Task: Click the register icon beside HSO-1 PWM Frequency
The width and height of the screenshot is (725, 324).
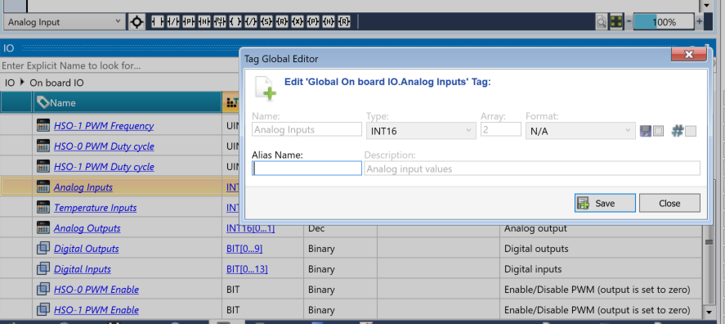Action: tap(43, 125)
